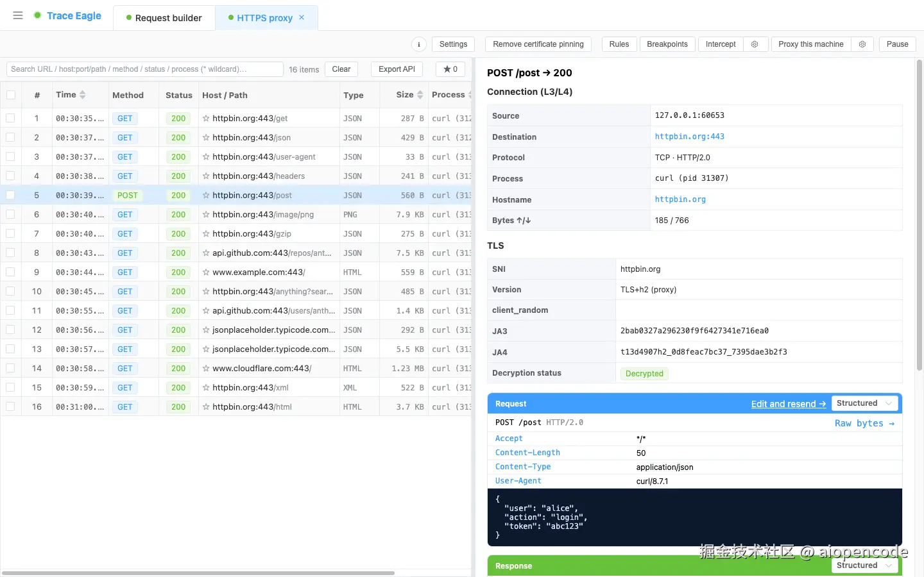Check the row 8 checkbox
924x577 pixels.
10,253
